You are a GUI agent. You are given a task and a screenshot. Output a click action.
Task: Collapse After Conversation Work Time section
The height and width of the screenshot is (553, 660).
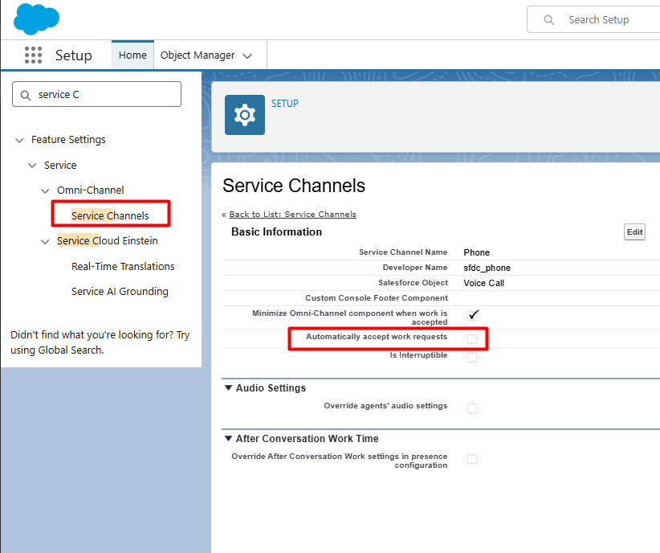click(x=228, y=438)
